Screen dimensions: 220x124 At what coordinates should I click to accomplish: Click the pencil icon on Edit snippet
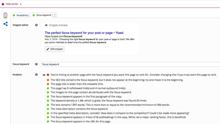(x=48, y=49)
